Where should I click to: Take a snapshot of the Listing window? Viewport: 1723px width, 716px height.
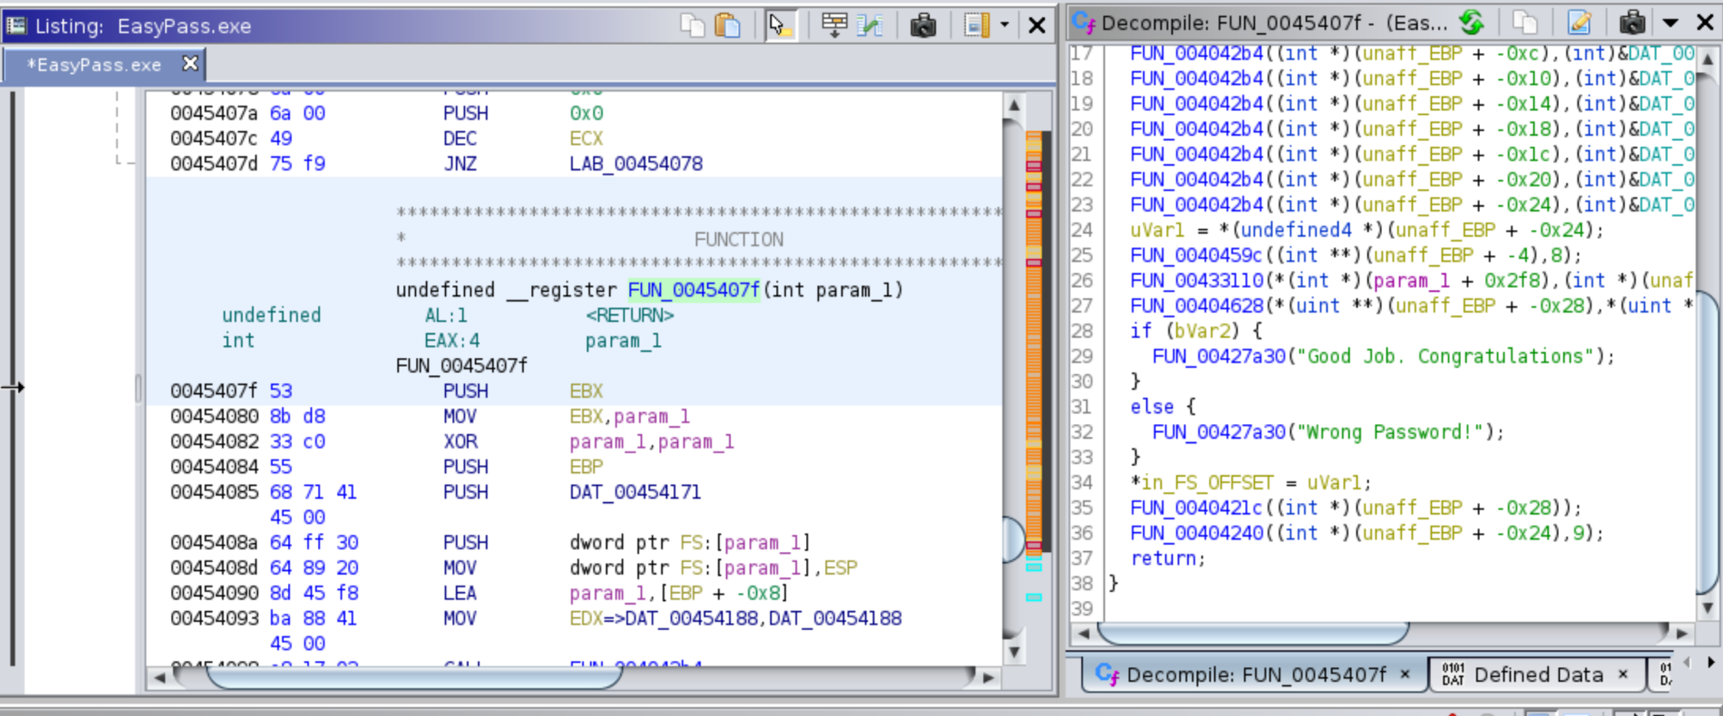coord(923,25)
